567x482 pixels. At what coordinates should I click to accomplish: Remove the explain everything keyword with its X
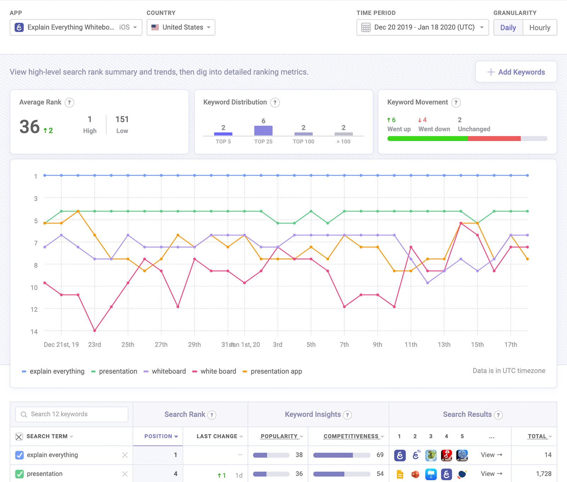[x=125, y=455]
